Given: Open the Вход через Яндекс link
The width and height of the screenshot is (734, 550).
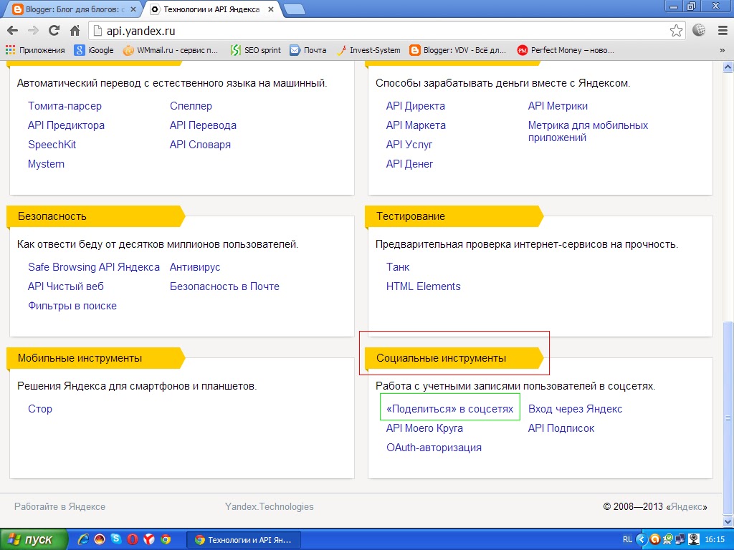Looking at the screenshot, I should point(576,409).
